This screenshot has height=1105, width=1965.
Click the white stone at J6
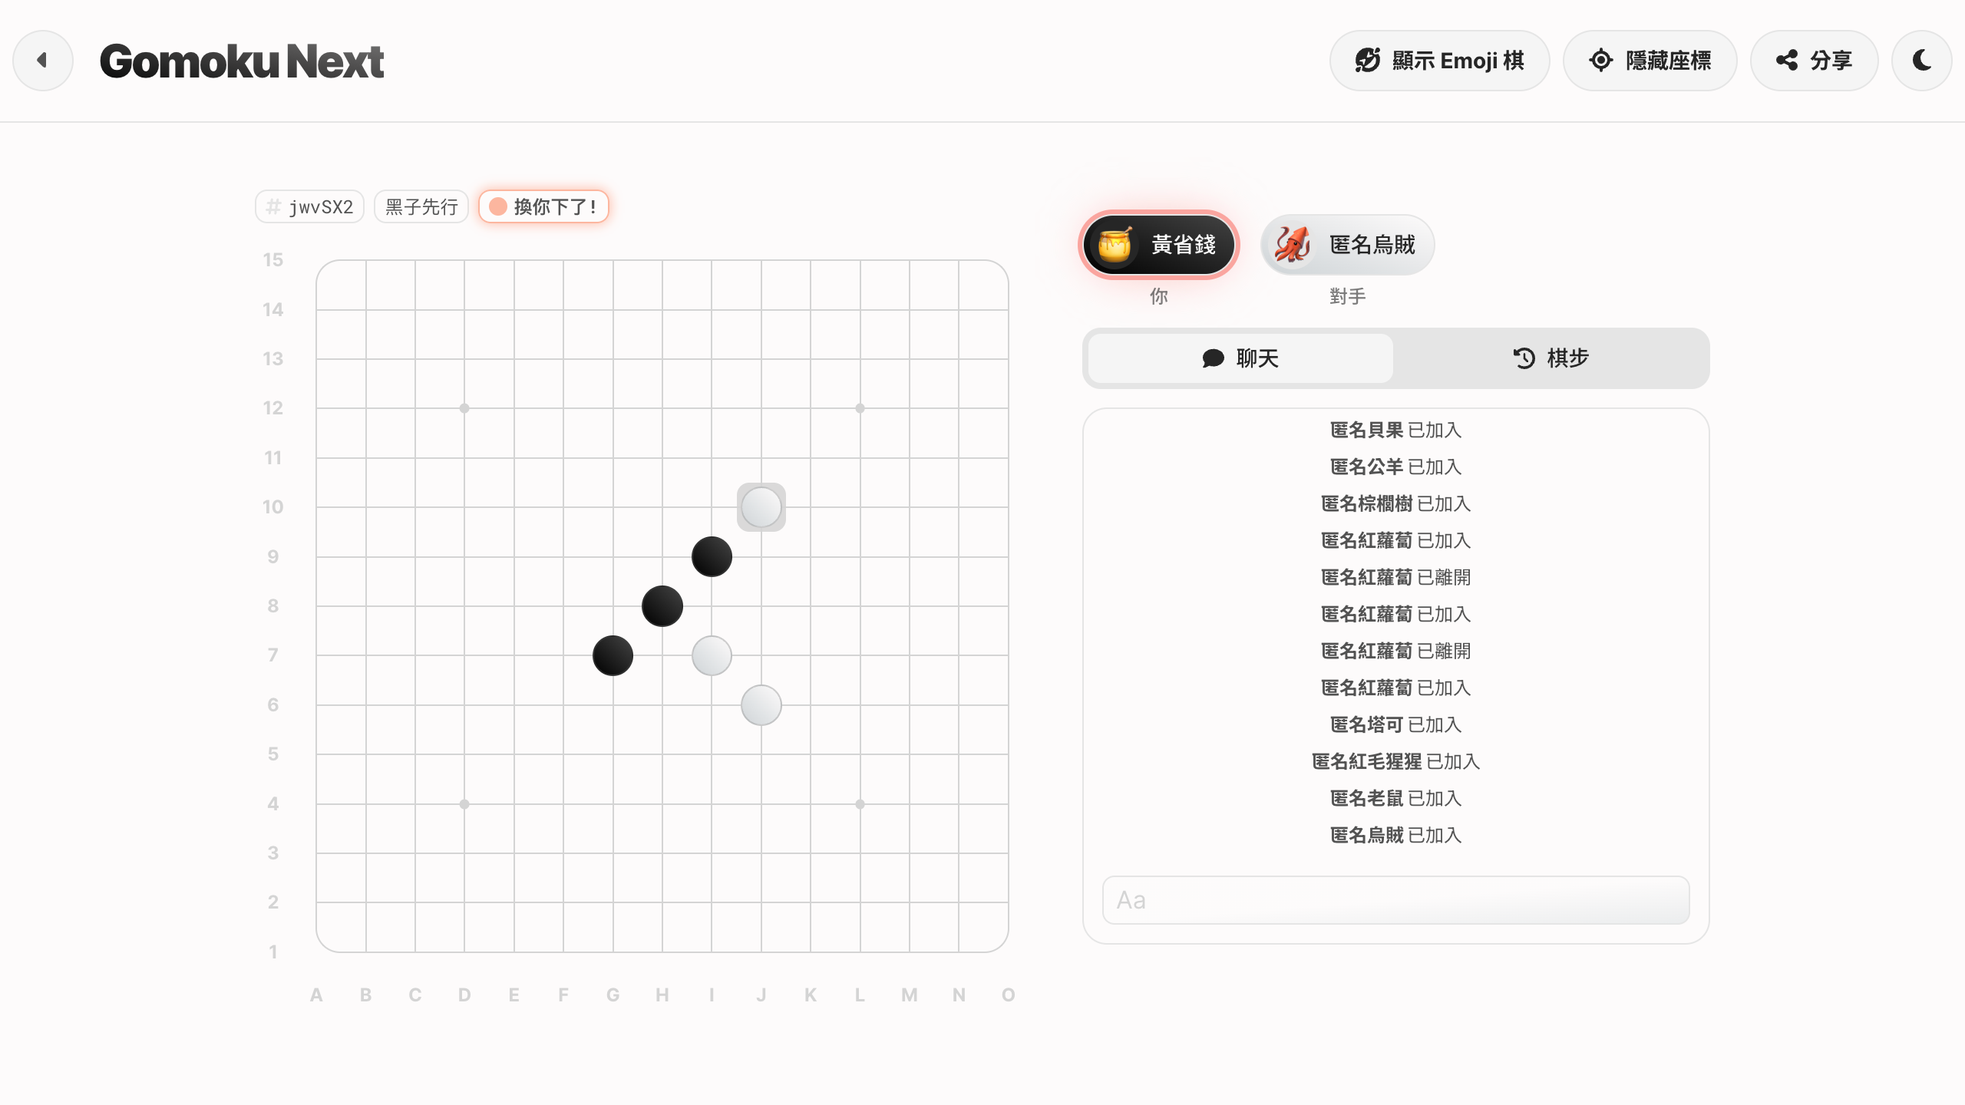tap(761, 705)
